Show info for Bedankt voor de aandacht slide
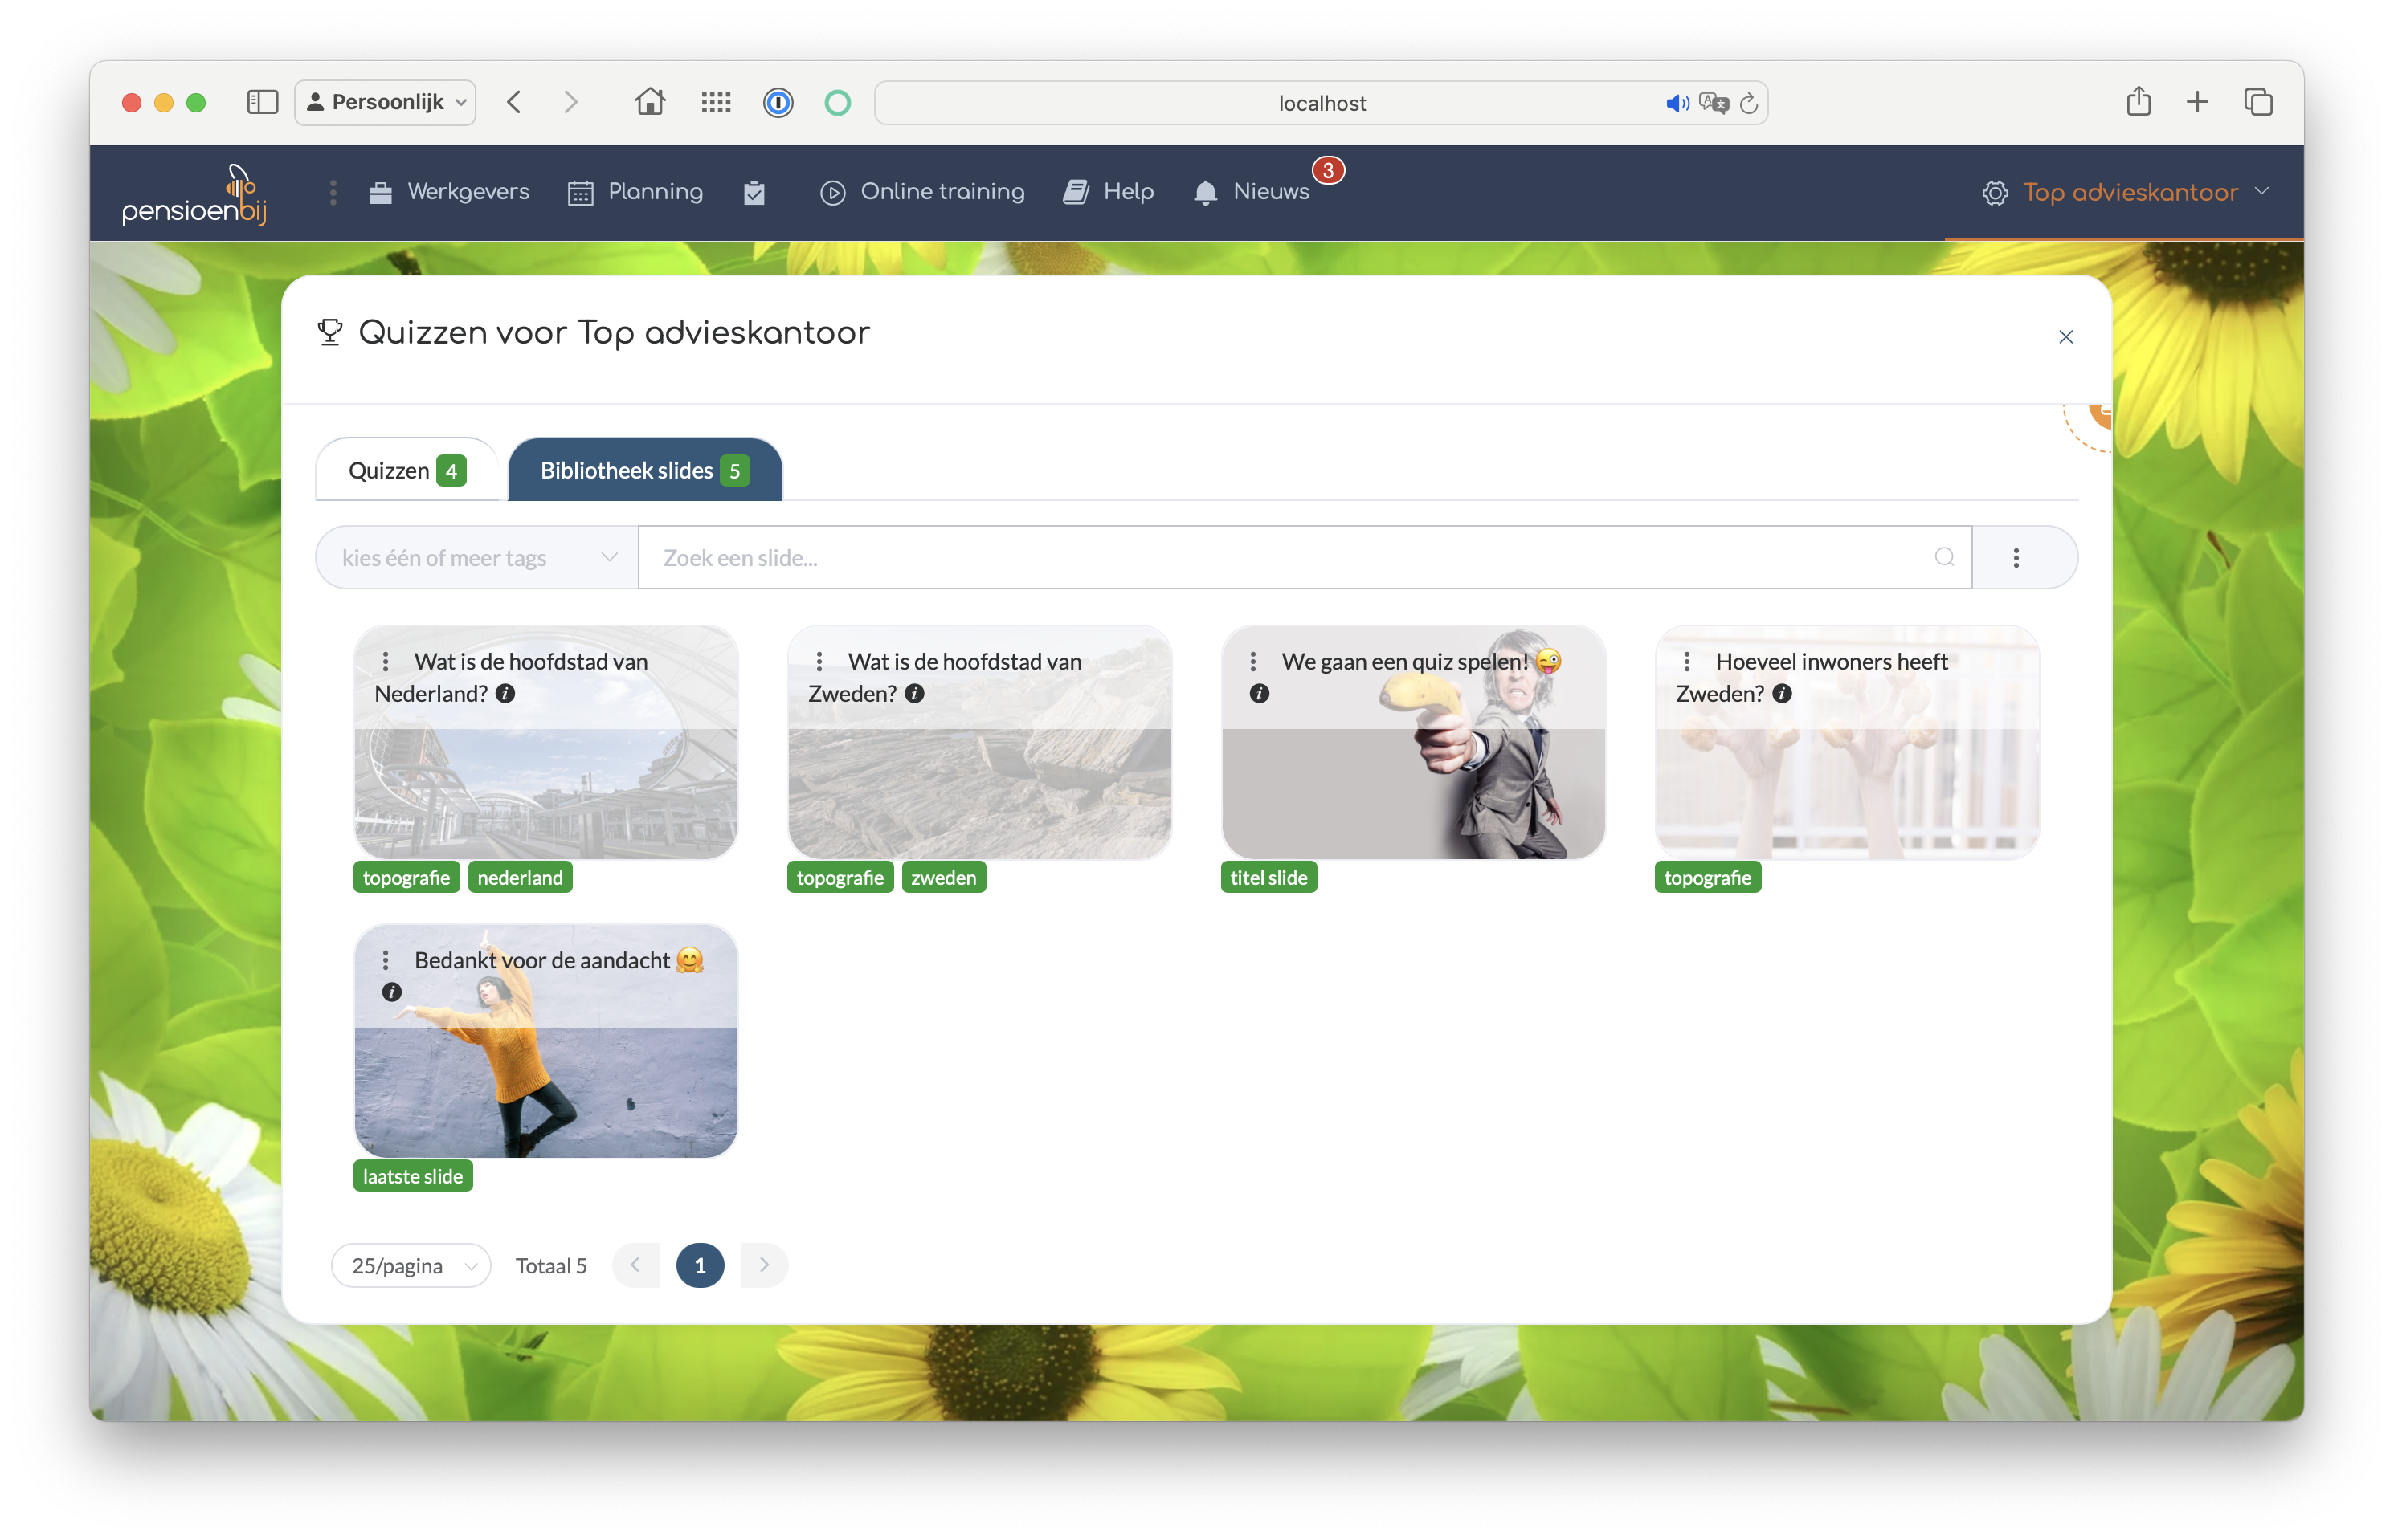Viewport: 2394px width, 1540px height. 391,992
